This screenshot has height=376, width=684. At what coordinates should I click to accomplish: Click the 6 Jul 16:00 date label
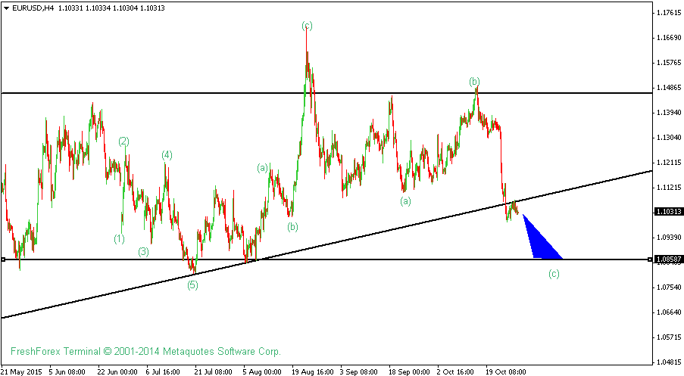click(x=163, y=371)
